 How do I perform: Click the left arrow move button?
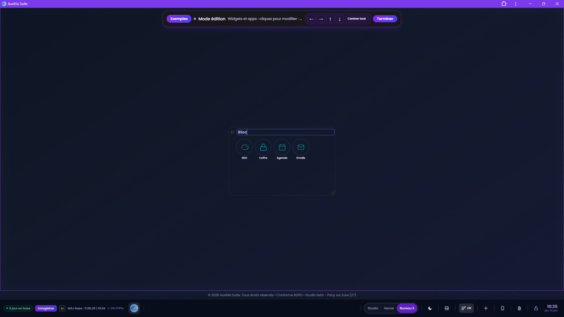point(311,19)
